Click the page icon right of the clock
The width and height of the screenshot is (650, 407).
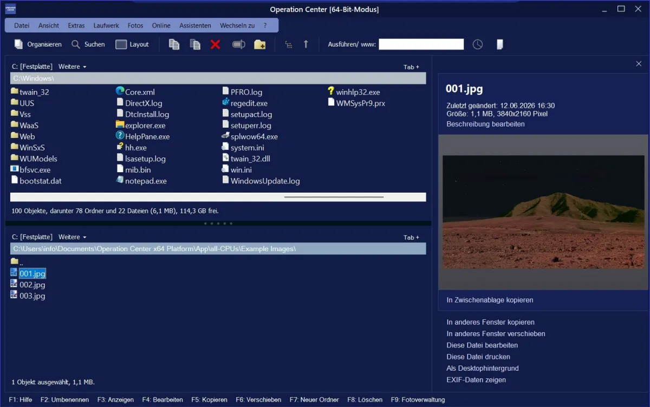pyautogui.click(x=500, y=44)
